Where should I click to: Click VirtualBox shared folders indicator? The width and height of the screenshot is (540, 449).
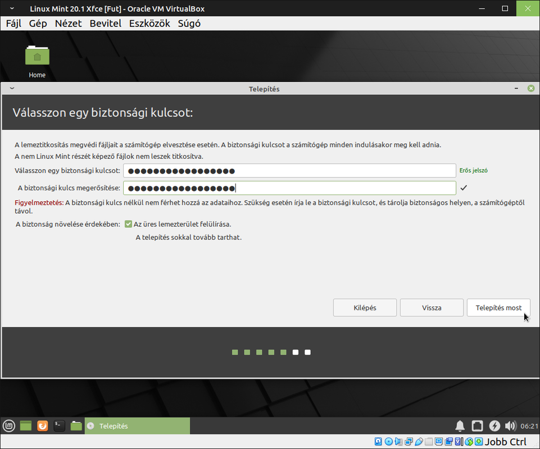click(429, 442)
